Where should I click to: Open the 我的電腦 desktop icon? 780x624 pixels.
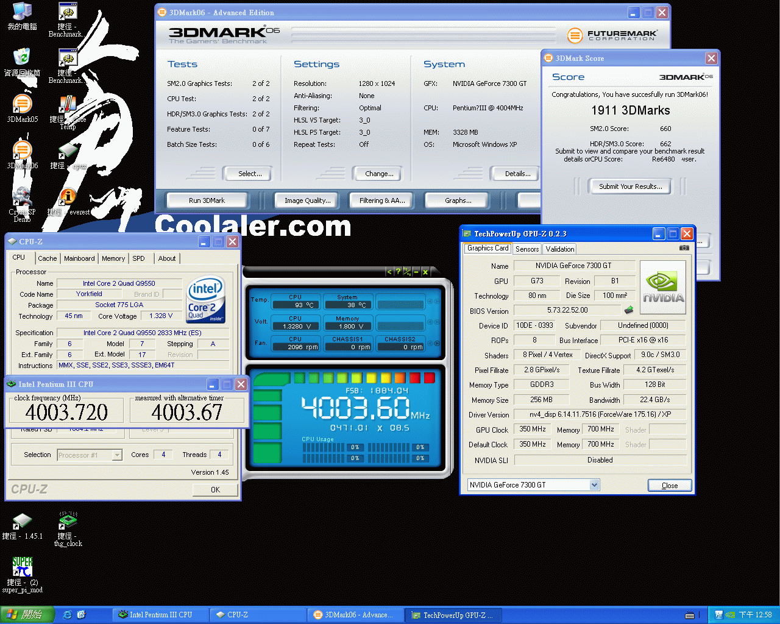pyautogui.click(x=22, y=16)
